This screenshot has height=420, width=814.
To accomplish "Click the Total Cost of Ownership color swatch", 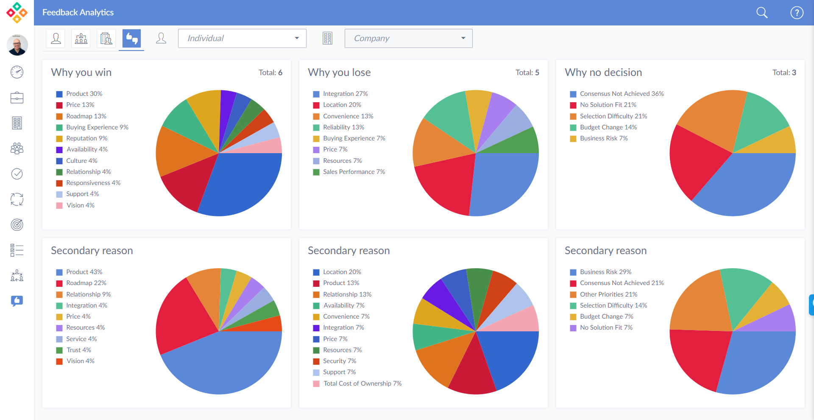I will (x=316, y=384).
